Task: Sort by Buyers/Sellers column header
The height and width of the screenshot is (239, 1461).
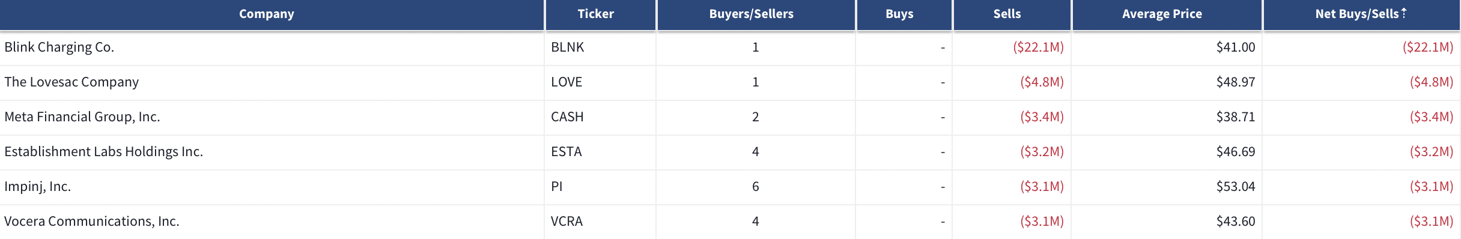Action: (752, 14)
